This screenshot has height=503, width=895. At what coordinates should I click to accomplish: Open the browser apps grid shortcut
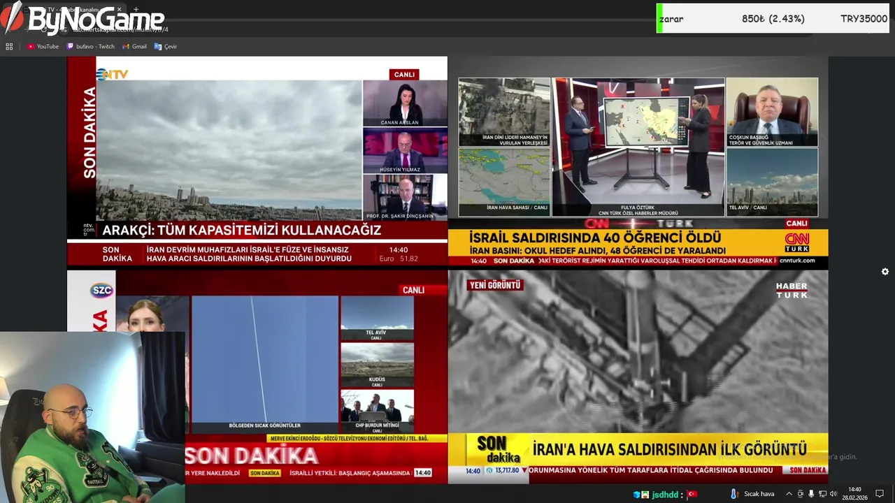(9, 47)
